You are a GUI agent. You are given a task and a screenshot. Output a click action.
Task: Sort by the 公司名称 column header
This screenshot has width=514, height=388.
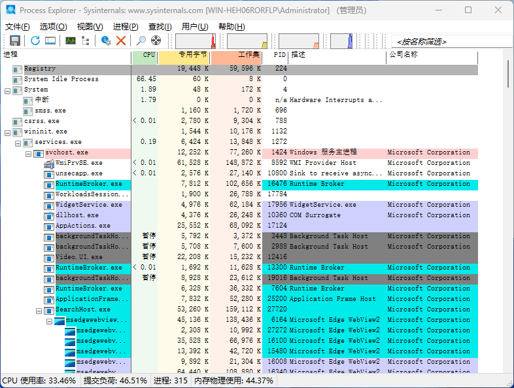tap(432, 58)
